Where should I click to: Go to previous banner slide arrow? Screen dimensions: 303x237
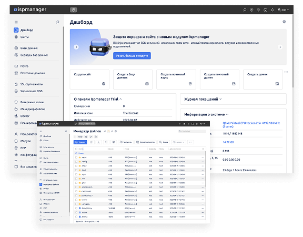76,47
